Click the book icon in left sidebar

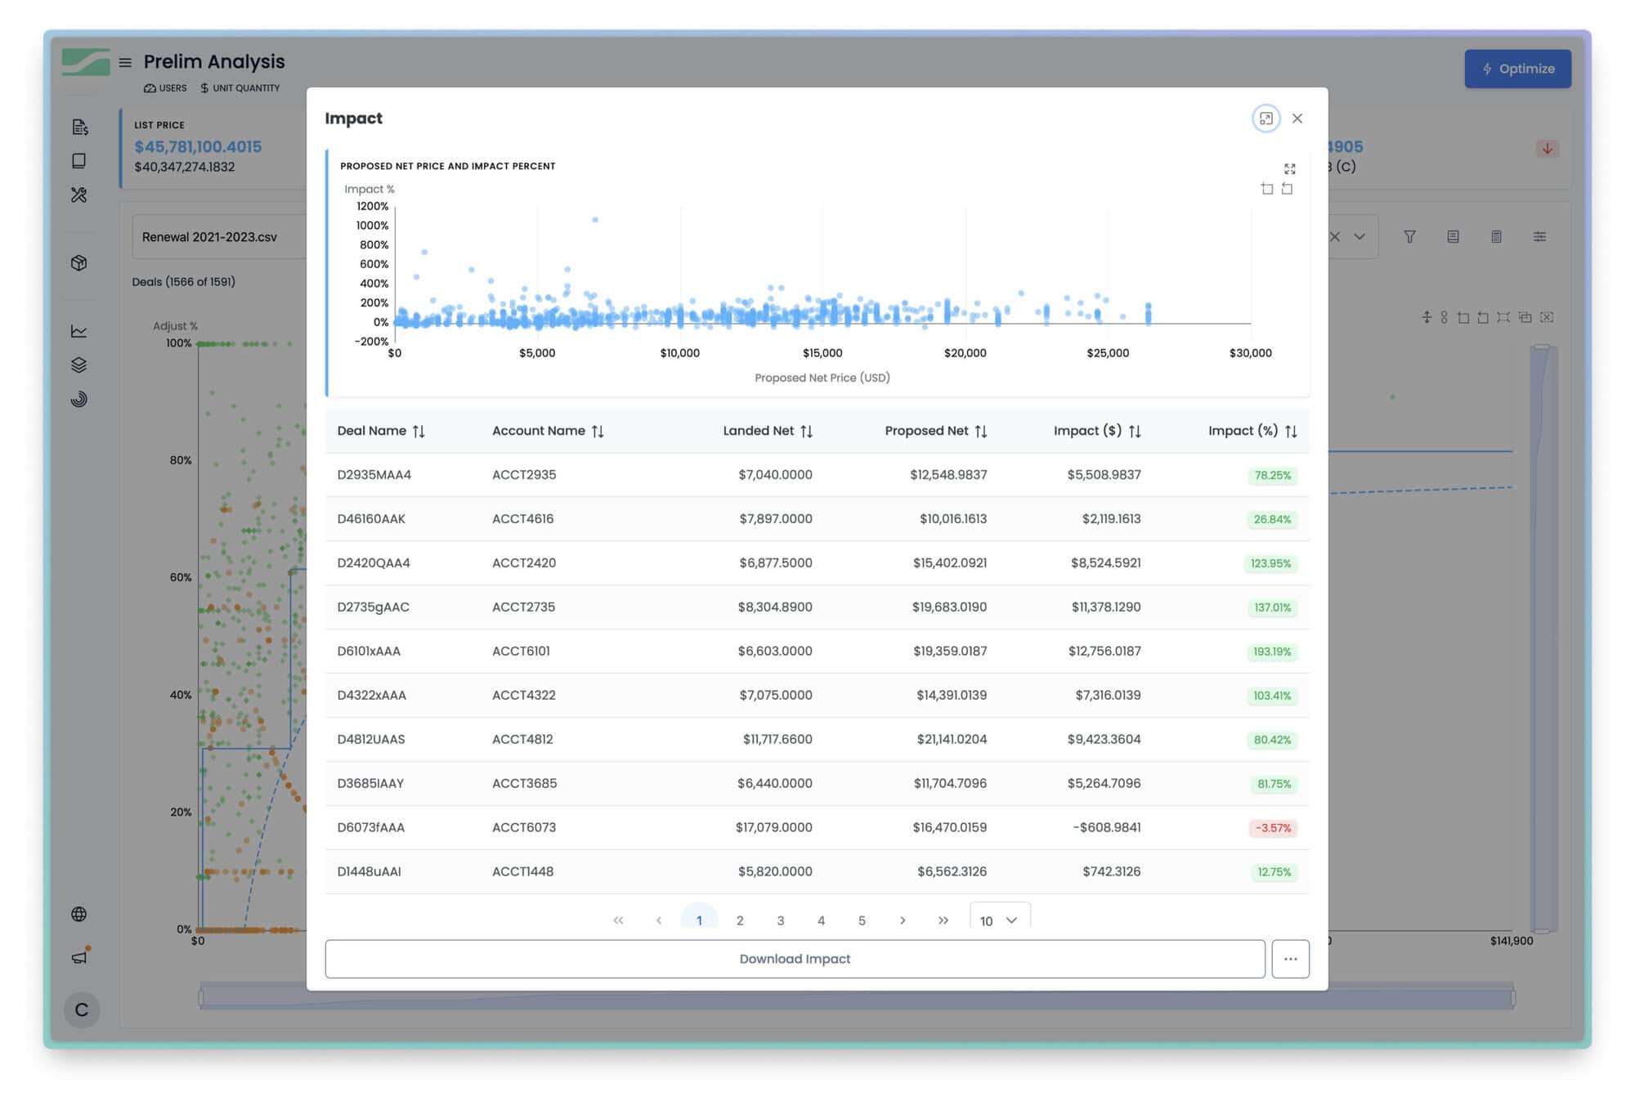point(79,161)
